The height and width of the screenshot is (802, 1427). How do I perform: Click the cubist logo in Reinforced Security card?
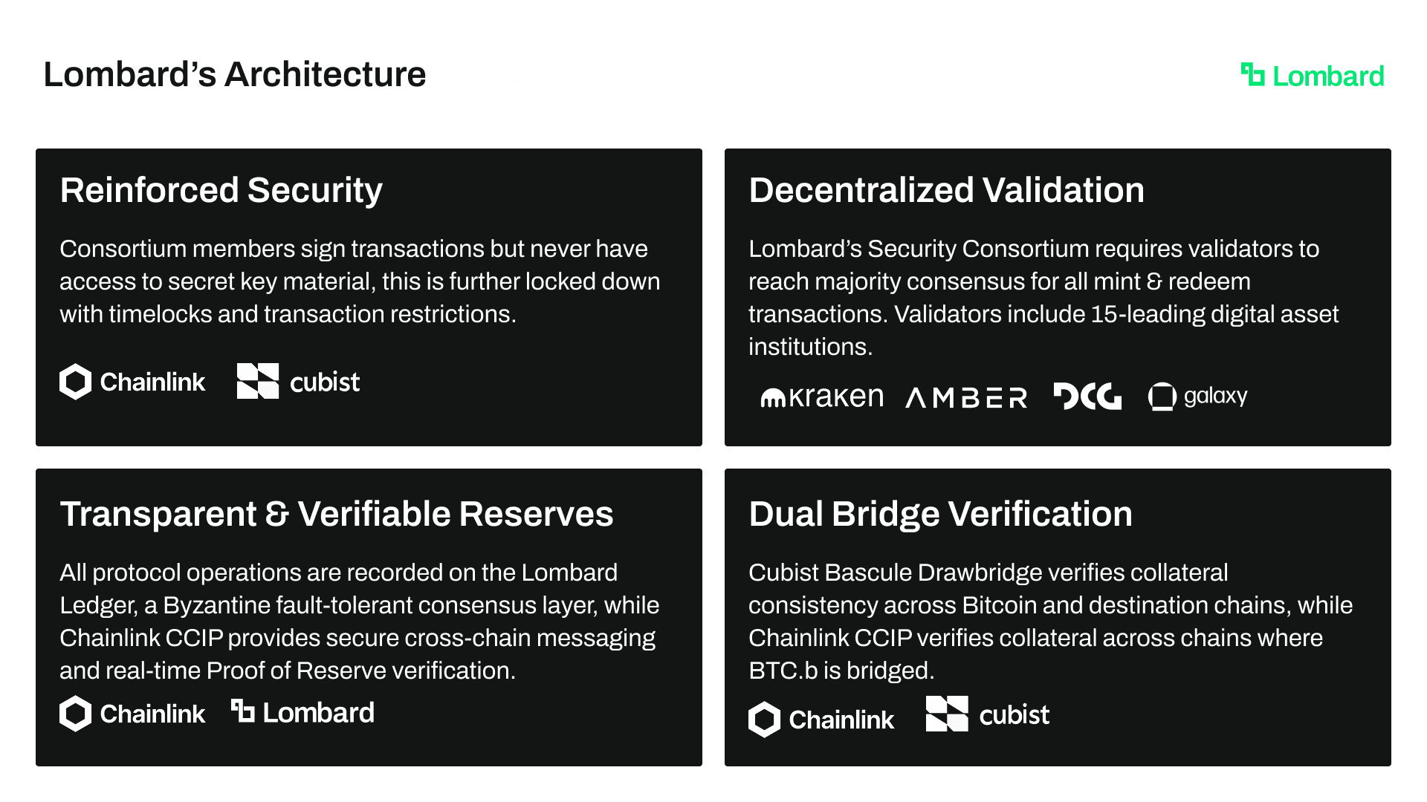[298, 382]
